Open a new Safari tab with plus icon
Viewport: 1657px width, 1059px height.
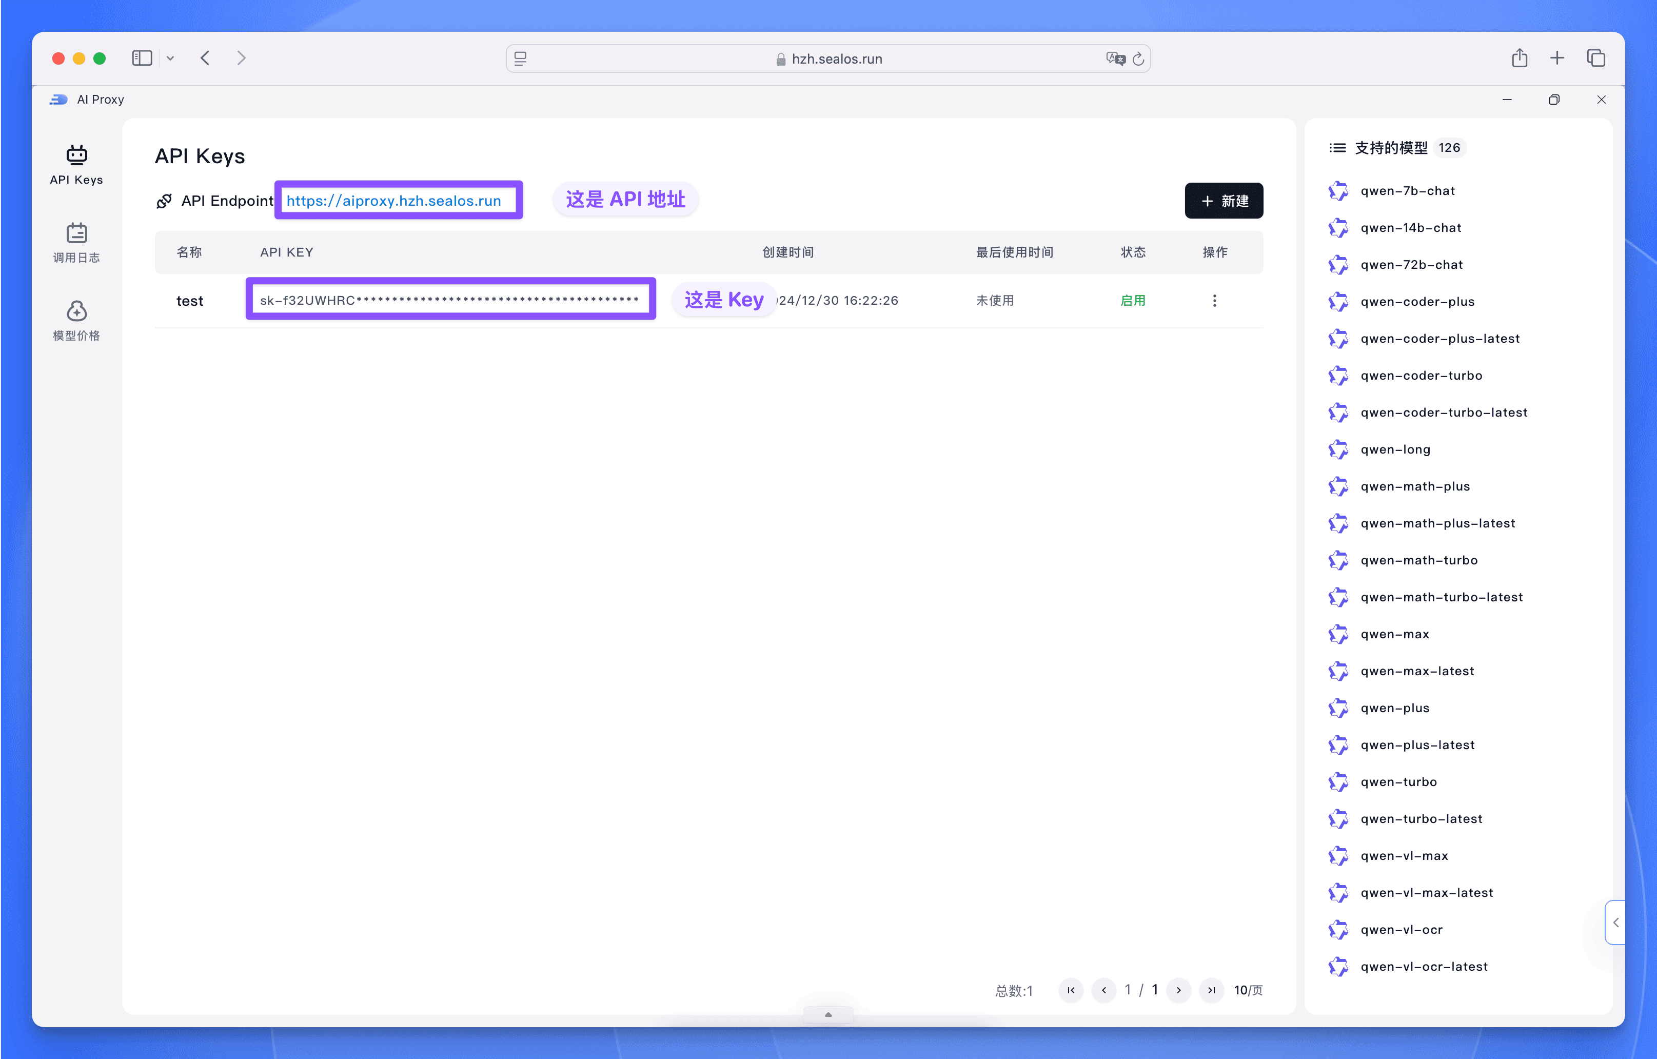pyautogui.click(x=1557, y=58)
